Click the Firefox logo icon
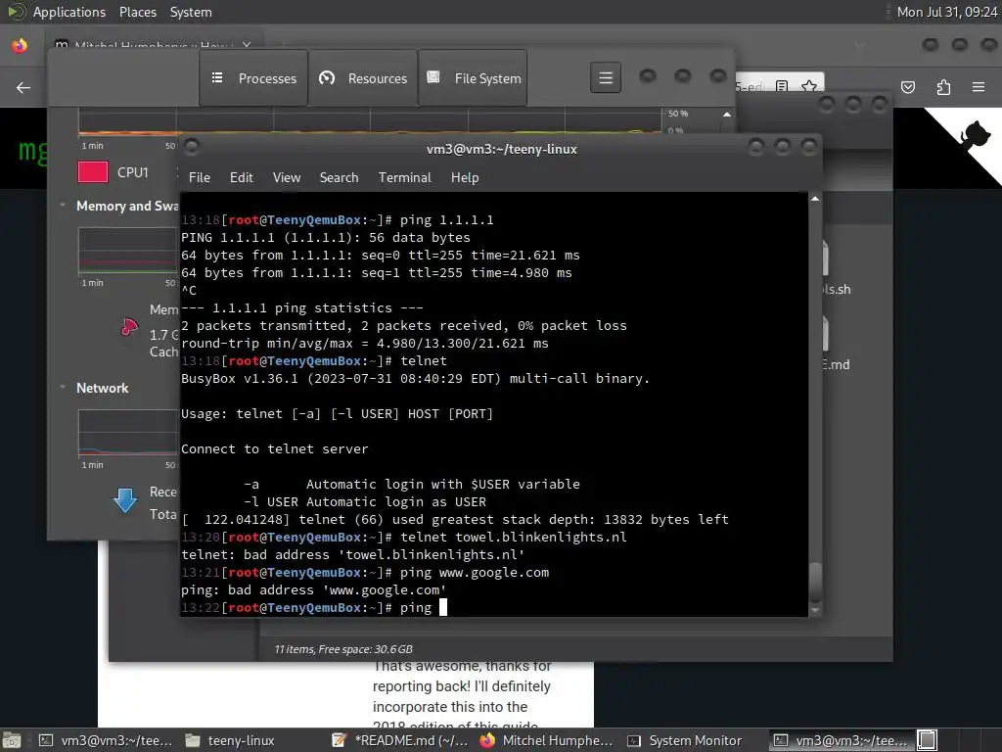 (20, 45)
